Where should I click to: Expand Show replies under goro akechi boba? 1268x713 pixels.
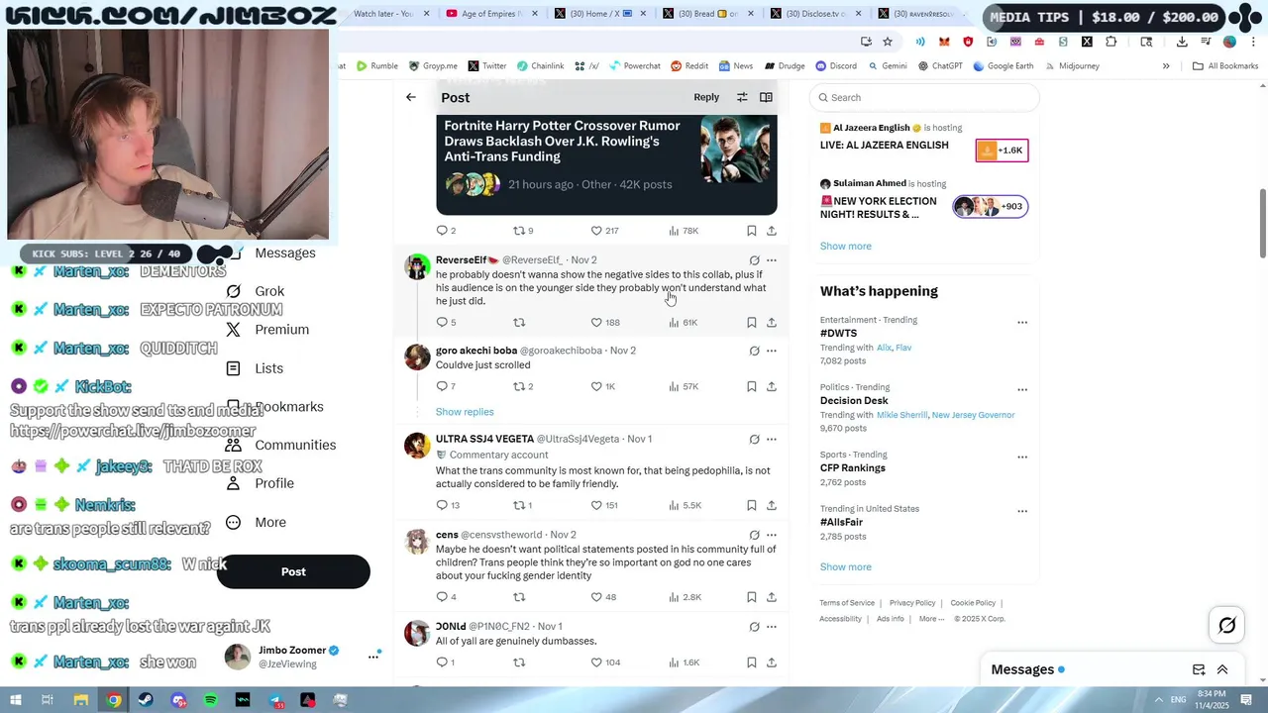tap(465, 412)
